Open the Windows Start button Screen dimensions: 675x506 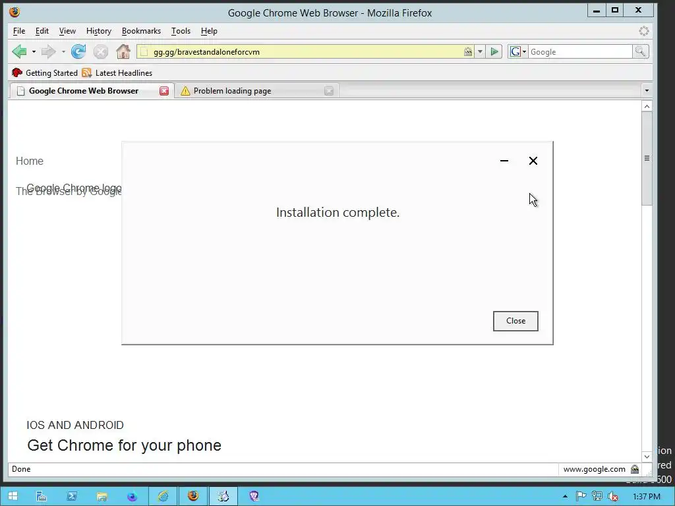pyautogui.click(x=13, y=496)
